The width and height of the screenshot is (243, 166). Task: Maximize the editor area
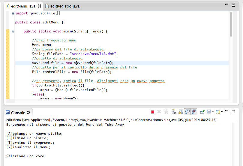coord(233,5)
